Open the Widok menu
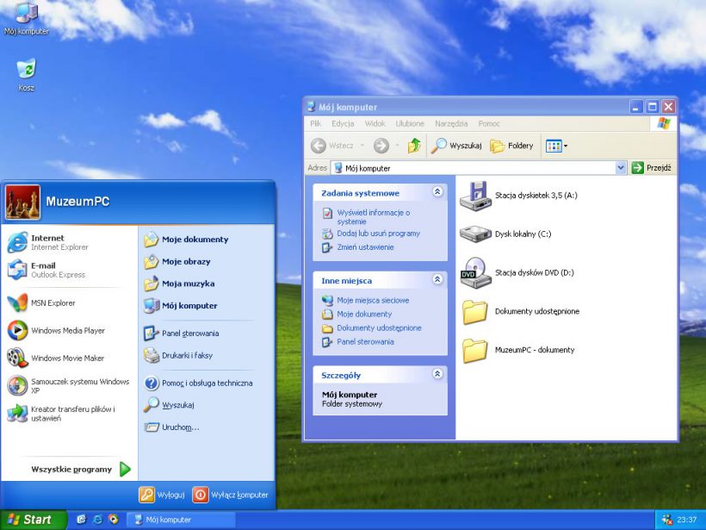 (x=375, y=124)
